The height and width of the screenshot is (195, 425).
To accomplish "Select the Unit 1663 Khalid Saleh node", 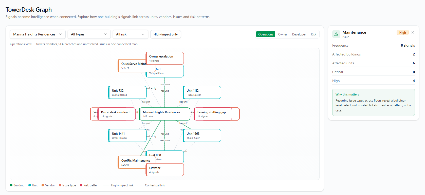I will click(x=202, y=135).
